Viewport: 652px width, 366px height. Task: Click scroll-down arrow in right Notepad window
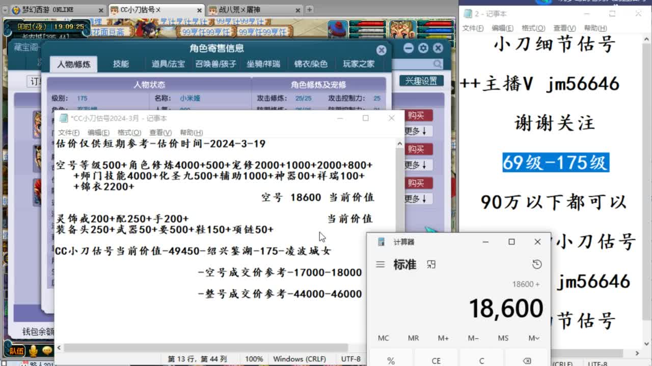(x=647, y=344)
